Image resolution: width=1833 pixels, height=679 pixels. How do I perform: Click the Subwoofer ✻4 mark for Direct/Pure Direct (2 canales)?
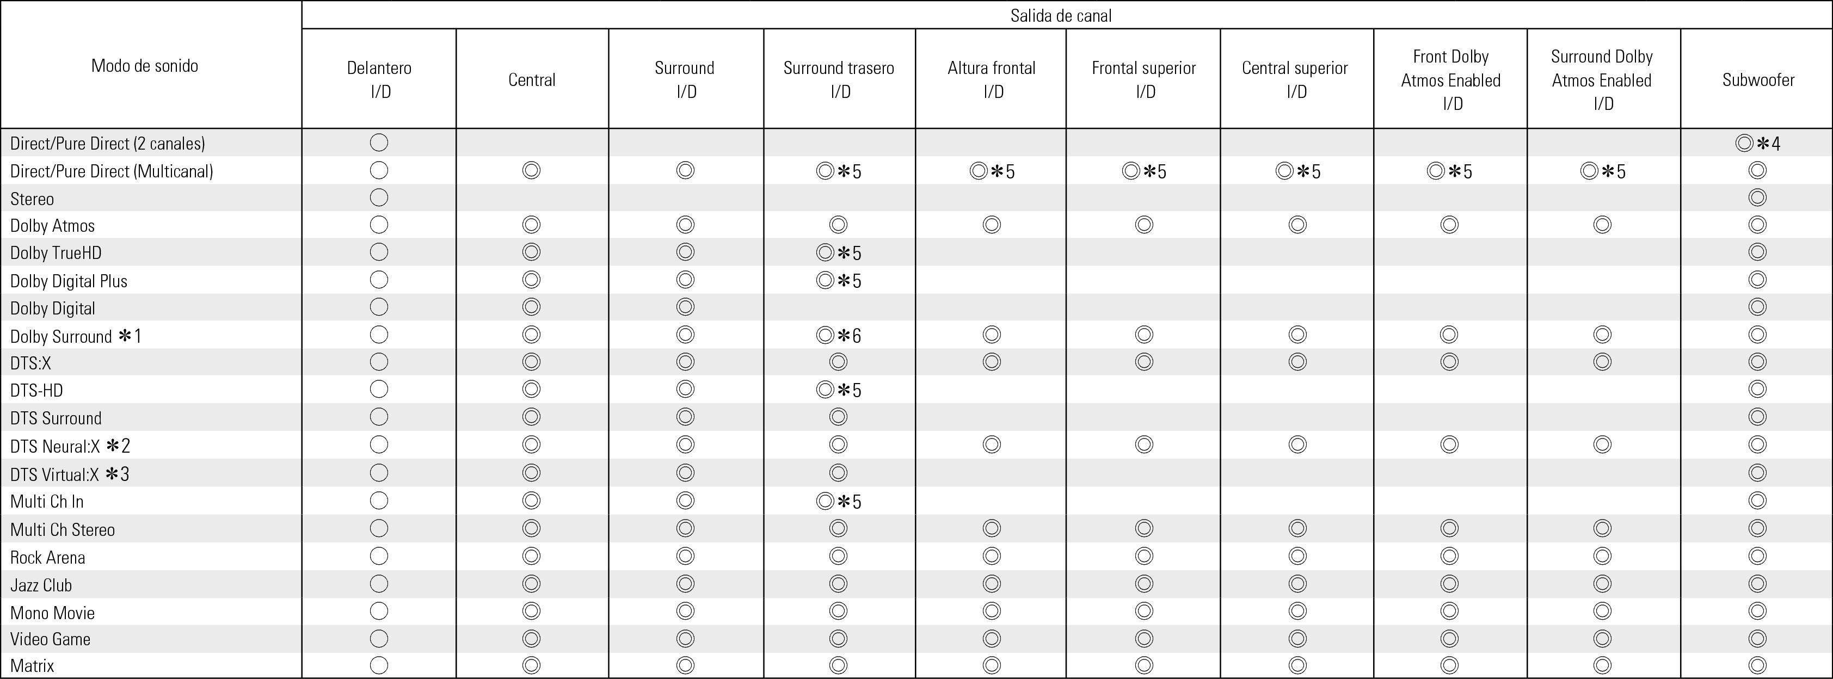click(1757, 144)
